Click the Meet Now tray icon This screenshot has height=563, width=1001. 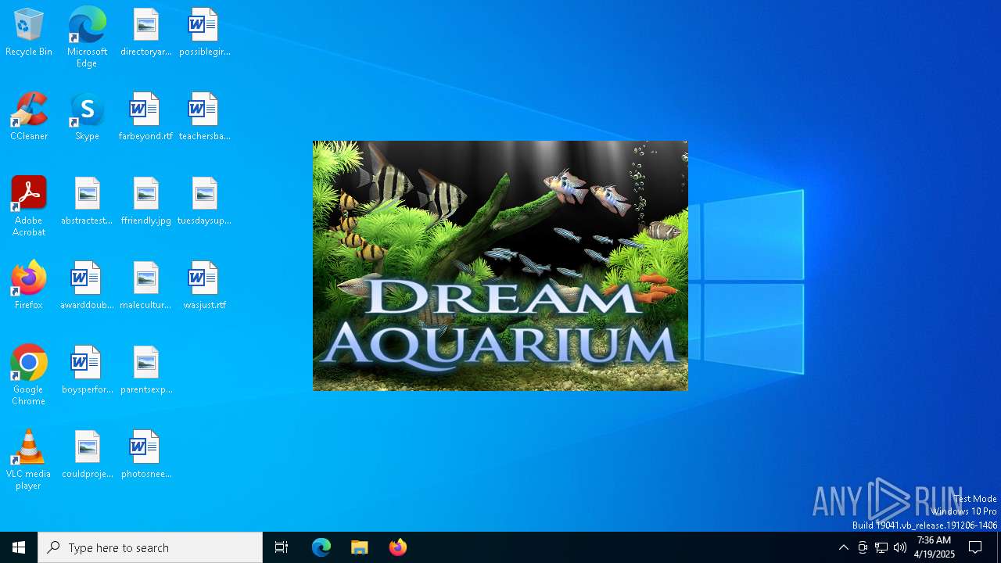pos(863,547)
